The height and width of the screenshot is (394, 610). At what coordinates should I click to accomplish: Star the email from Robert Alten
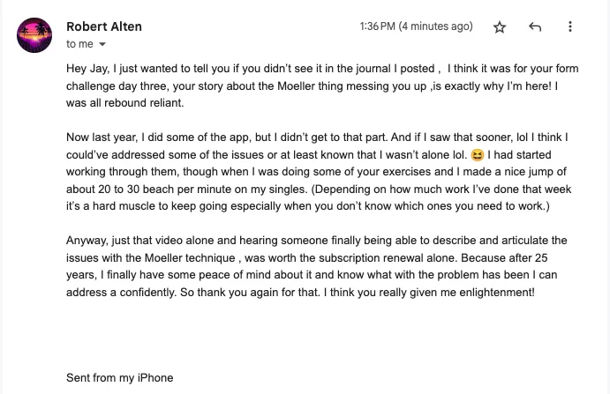point(500,27)
